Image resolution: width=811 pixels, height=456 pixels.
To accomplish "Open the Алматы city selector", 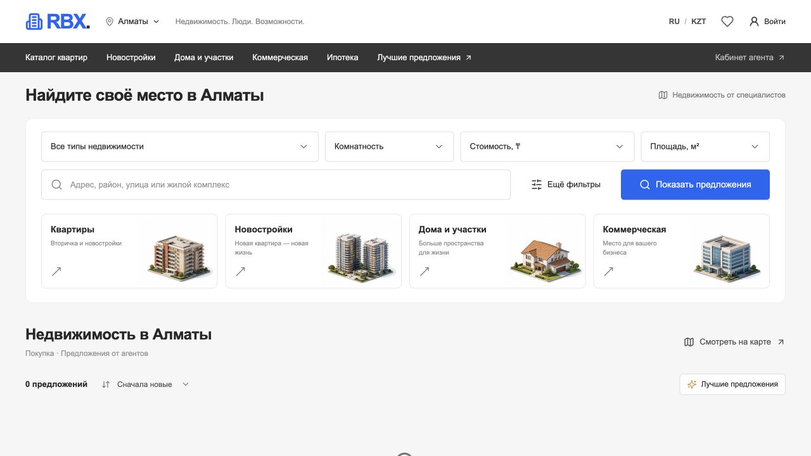I will pyautogui.click(x=132, y=22).
